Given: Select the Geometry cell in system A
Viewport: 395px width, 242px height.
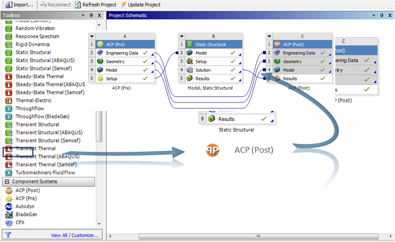Looking at the screenshot, I should point(125,62).
